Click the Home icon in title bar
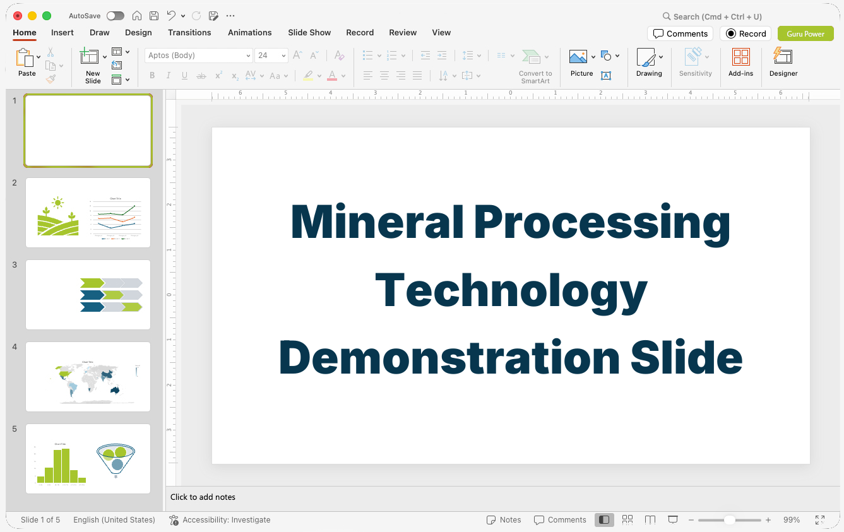The image size is (844, 532). 137,16
